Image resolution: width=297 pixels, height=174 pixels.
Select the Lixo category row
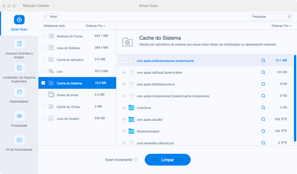(77, 71)
